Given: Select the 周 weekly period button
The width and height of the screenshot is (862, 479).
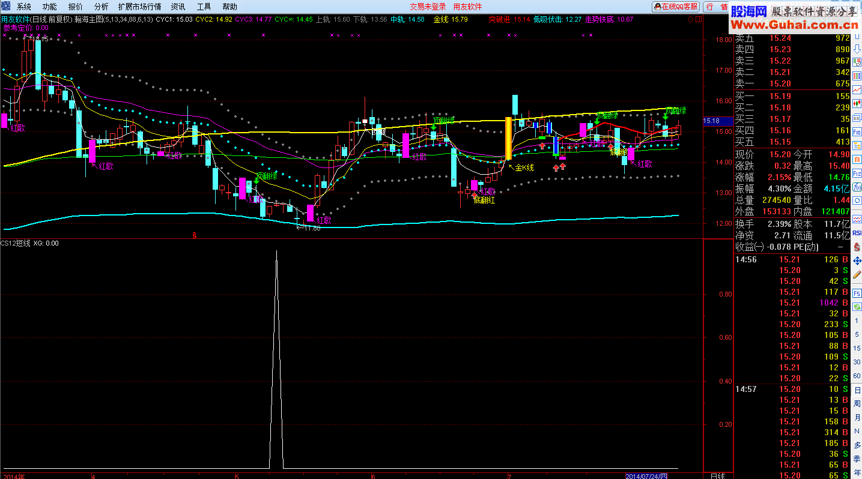Looking at the screenshot, I should 857,403.
